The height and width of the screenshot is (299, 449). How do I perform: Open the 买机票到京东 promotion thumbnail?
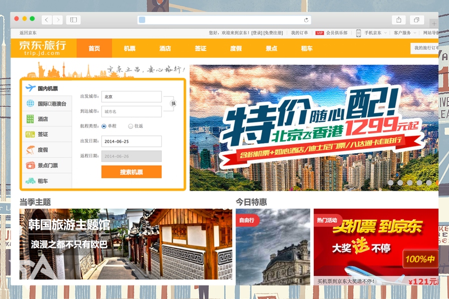tap(376, 247)
